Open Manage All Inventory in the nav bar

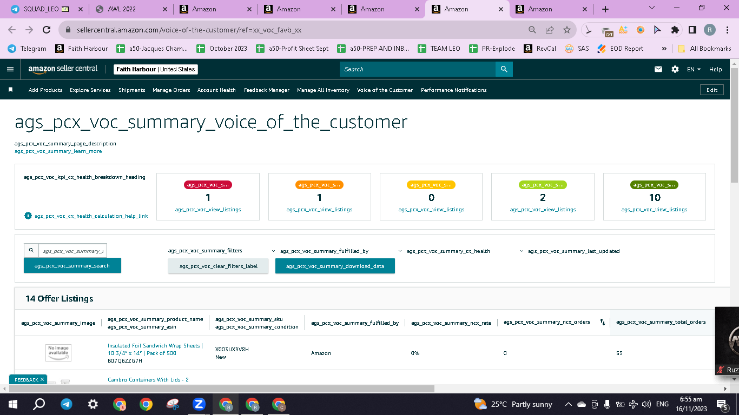click(323, 90)
